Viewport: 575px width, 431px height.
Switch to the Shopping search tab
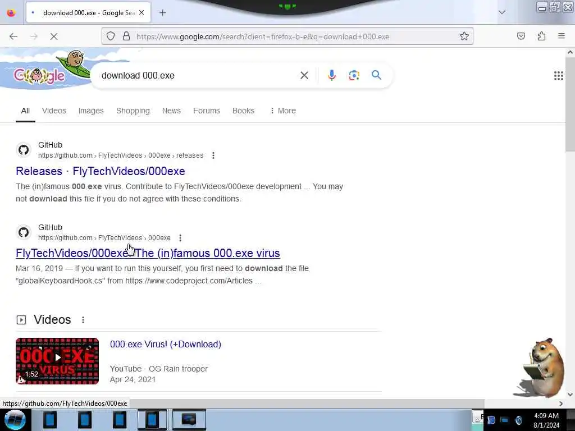tap(133, 111)
